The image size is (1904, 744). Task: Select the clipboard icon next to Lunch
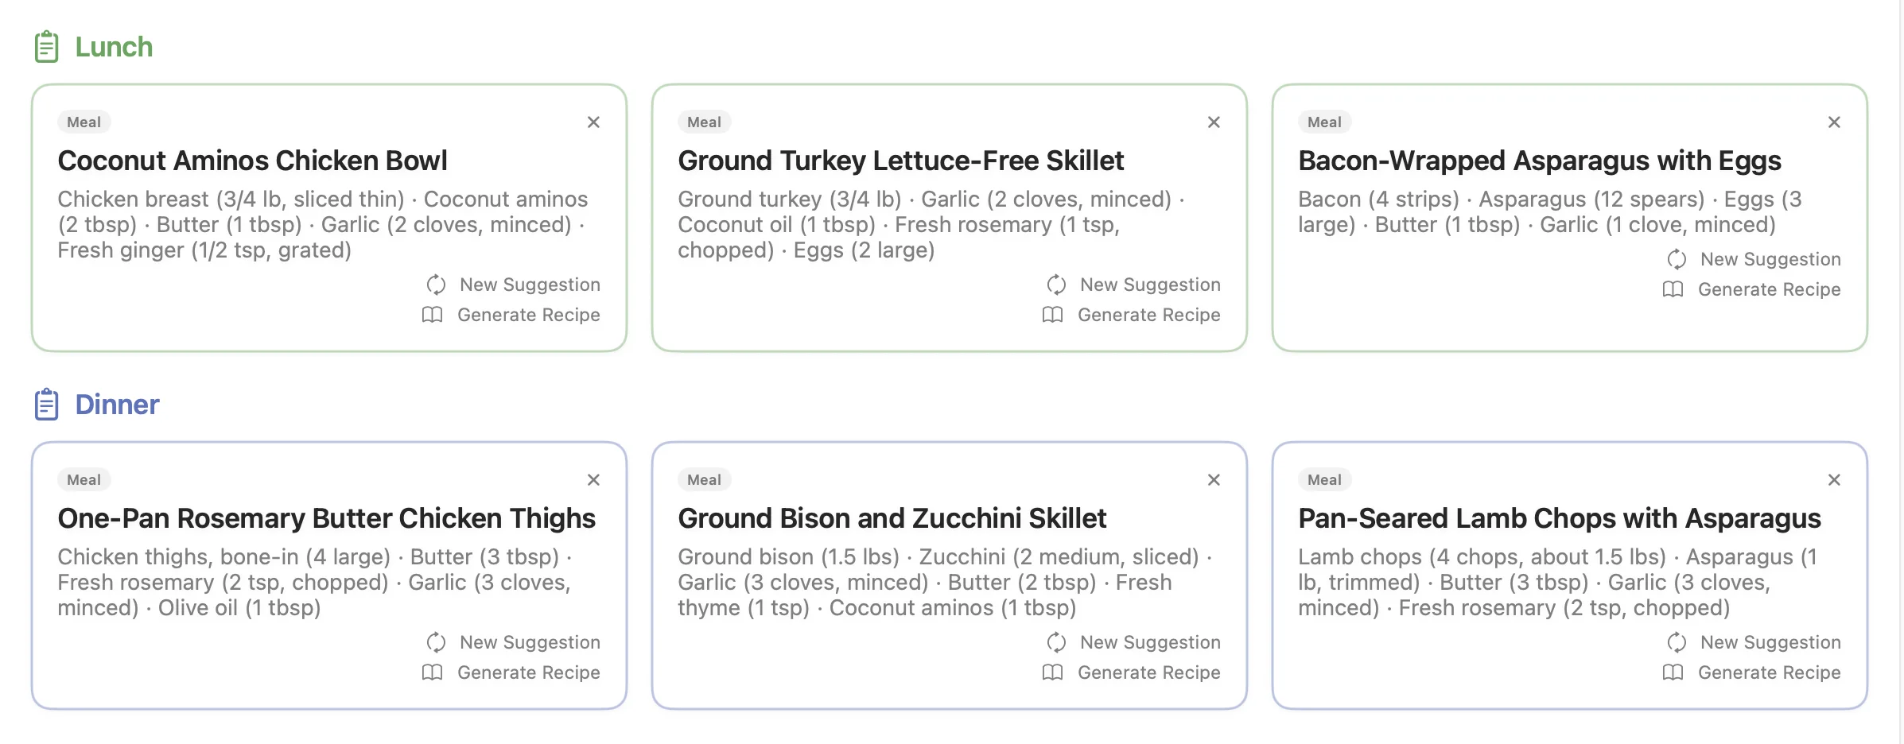click(46, 45)
